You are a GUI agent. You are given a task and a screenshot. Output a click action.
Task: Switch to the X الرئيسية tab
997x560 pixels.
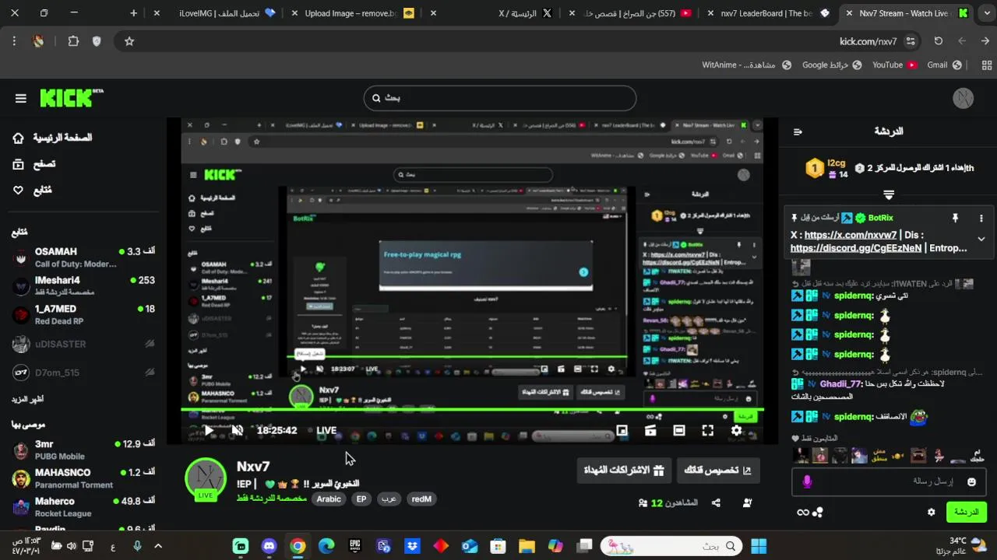coord(528,13)
